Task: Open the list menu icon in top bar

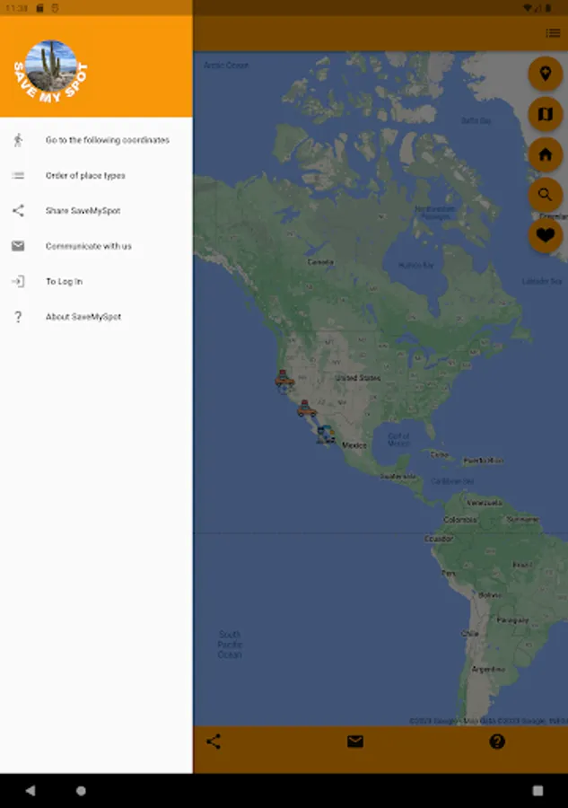Action: [x=553, y=33]
